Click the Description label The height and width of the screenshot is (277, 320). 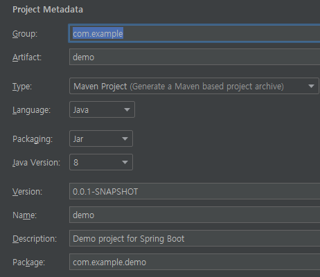[x=35, y=239]
